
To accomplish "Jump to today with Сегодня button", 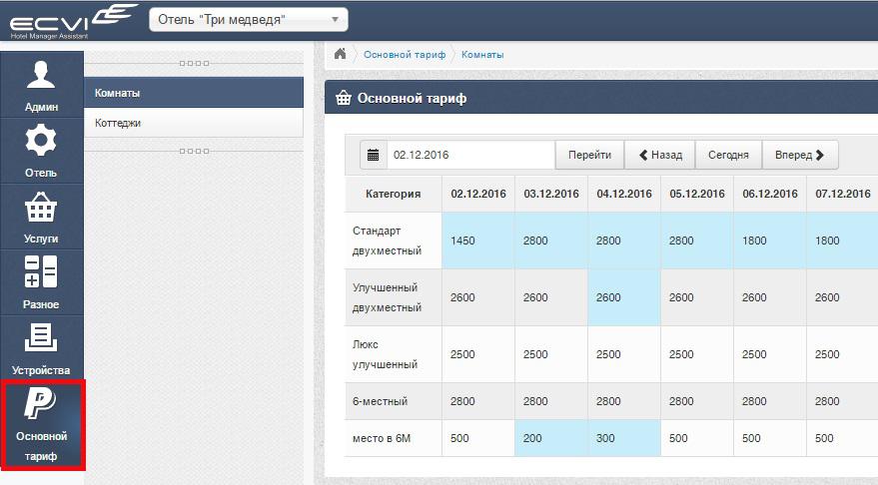I will (728, 155).
